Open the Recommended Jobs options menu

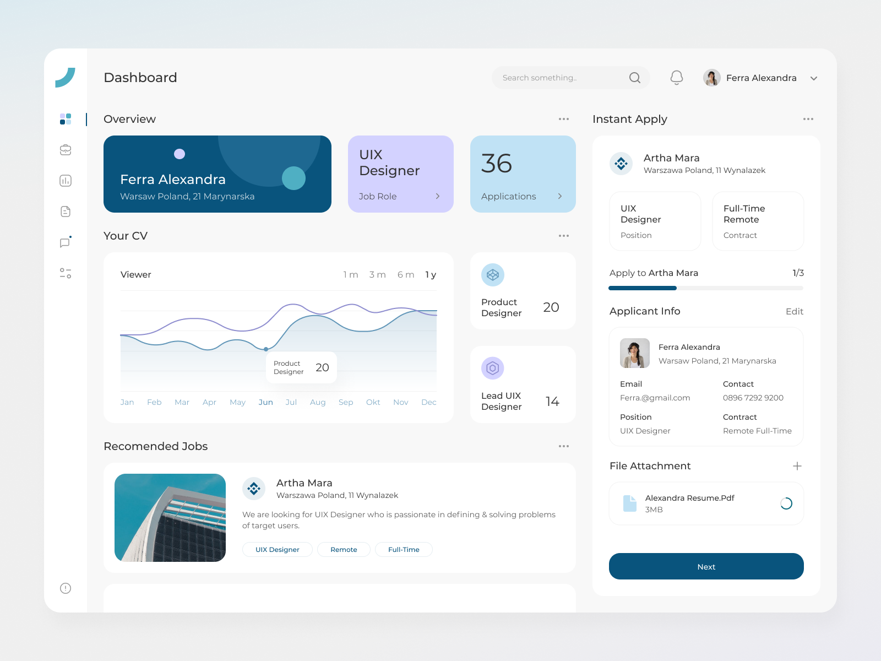coord(563,446)
